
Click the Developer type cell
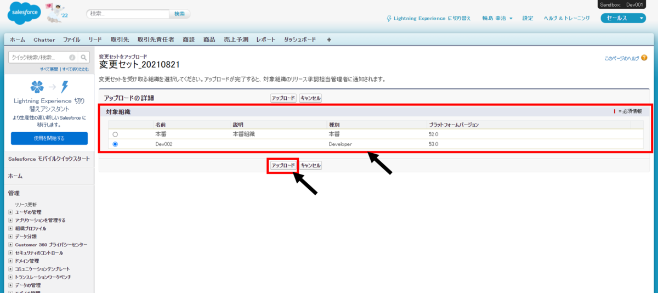point(341,144)
